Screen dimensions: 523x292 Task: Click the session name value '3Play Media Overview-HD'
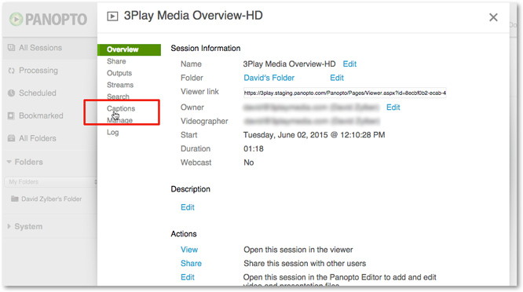coord(289,64)
